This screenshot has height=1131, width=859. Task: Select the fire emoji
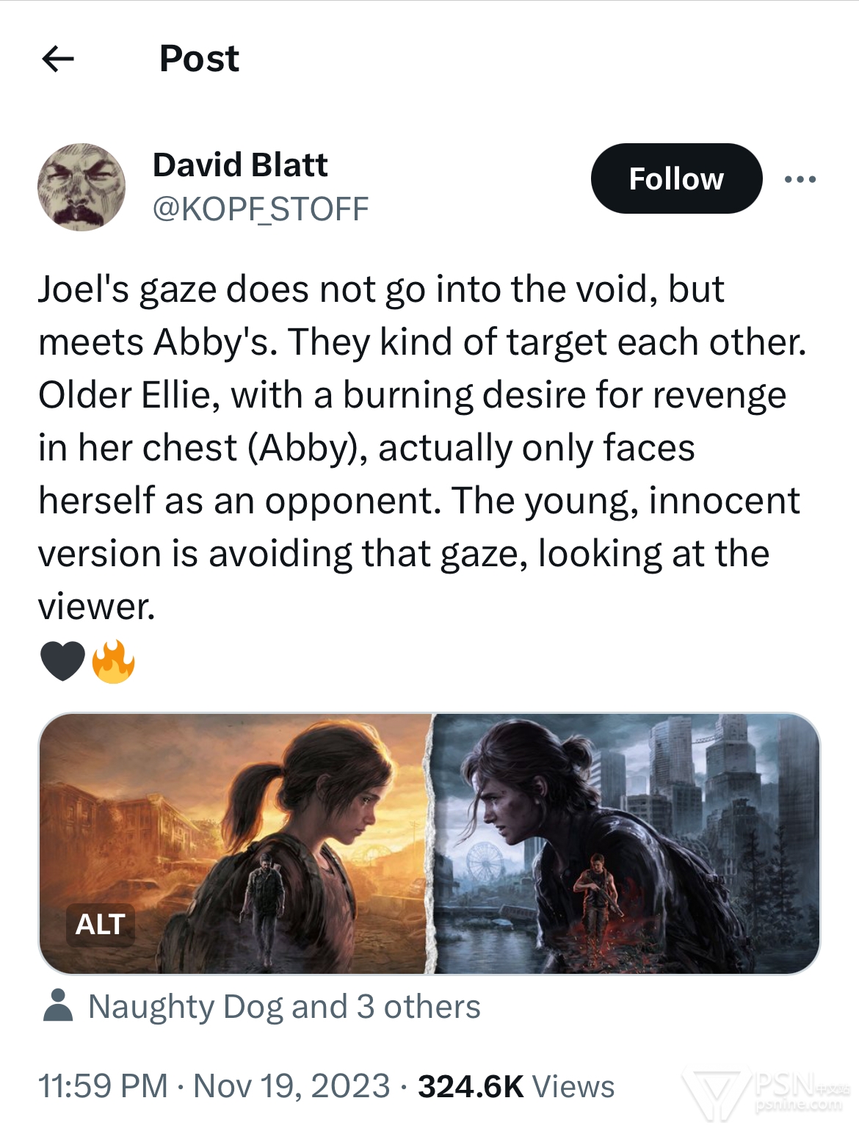[x=113, y=661]
